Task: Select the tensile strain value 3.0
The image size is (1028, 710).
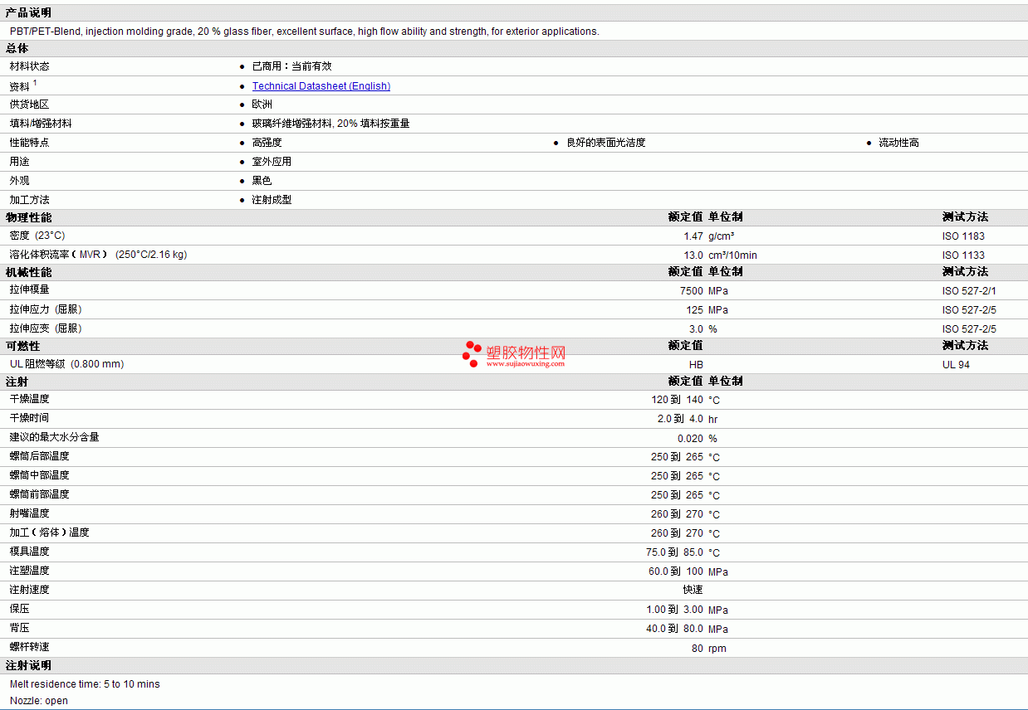Action: 697,329
